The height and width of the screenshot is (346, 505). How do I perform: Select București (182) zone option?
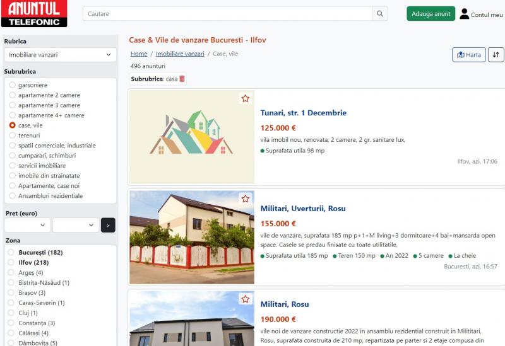11,253
